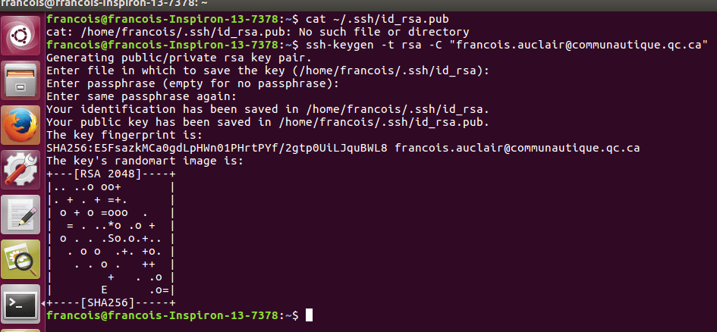Click the Generating public/private rsa key pair line
The height and width of the screenshot is (332, 717).
[179, 58]
